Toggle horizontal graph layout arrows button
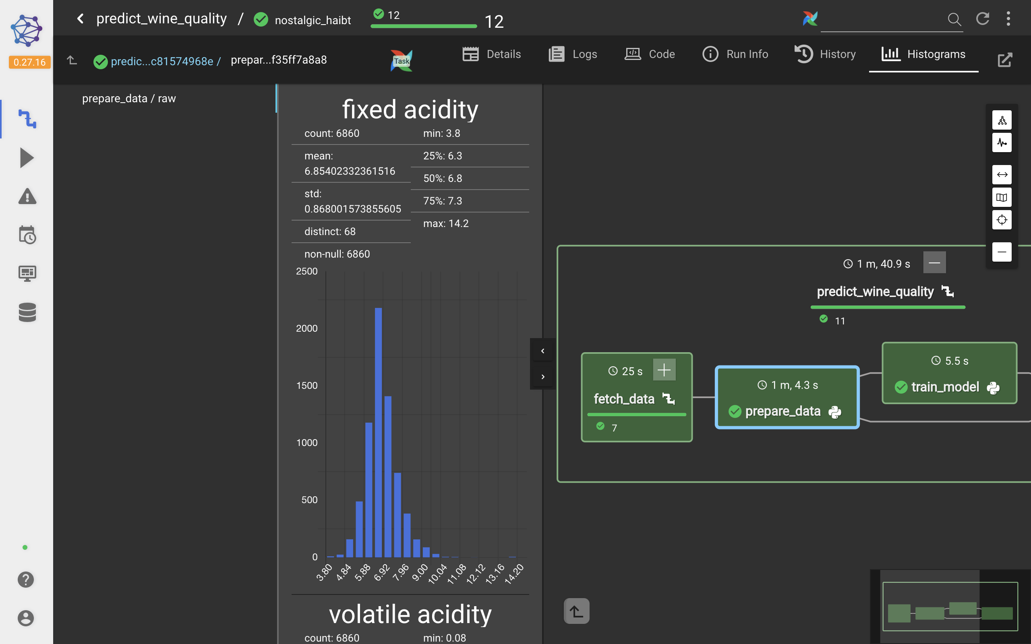Screen dimensions: 1031x644 coord(1002,175)
